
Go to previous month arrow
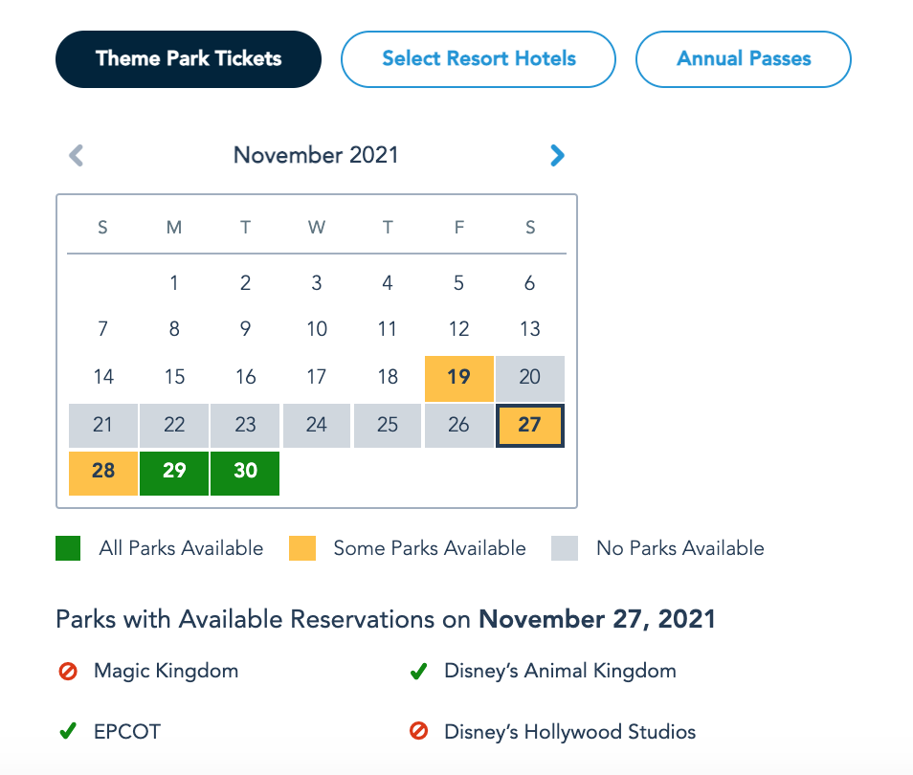tap(77, 155)
